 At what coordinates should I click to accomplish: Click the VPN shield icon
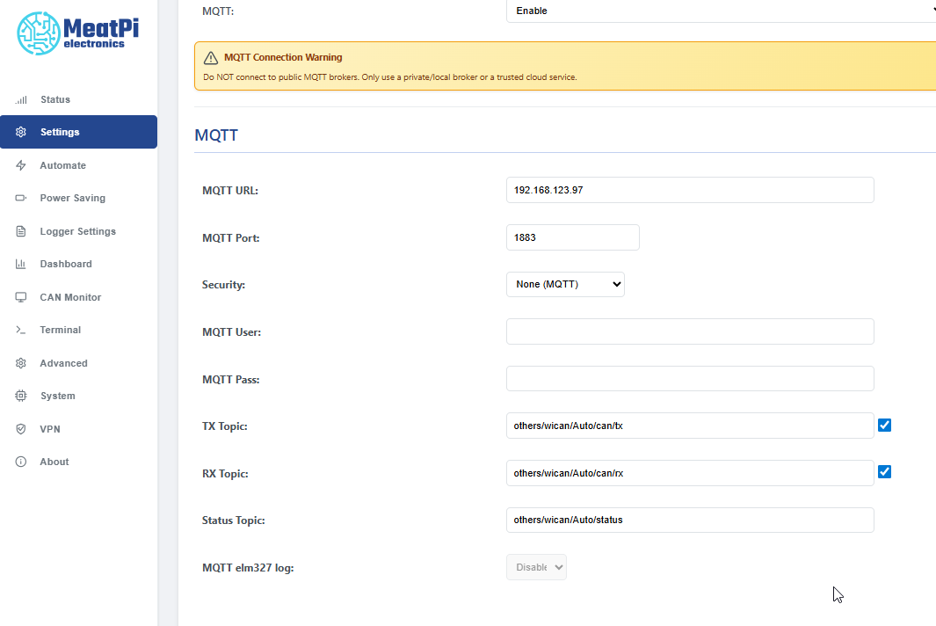point(21,429)
